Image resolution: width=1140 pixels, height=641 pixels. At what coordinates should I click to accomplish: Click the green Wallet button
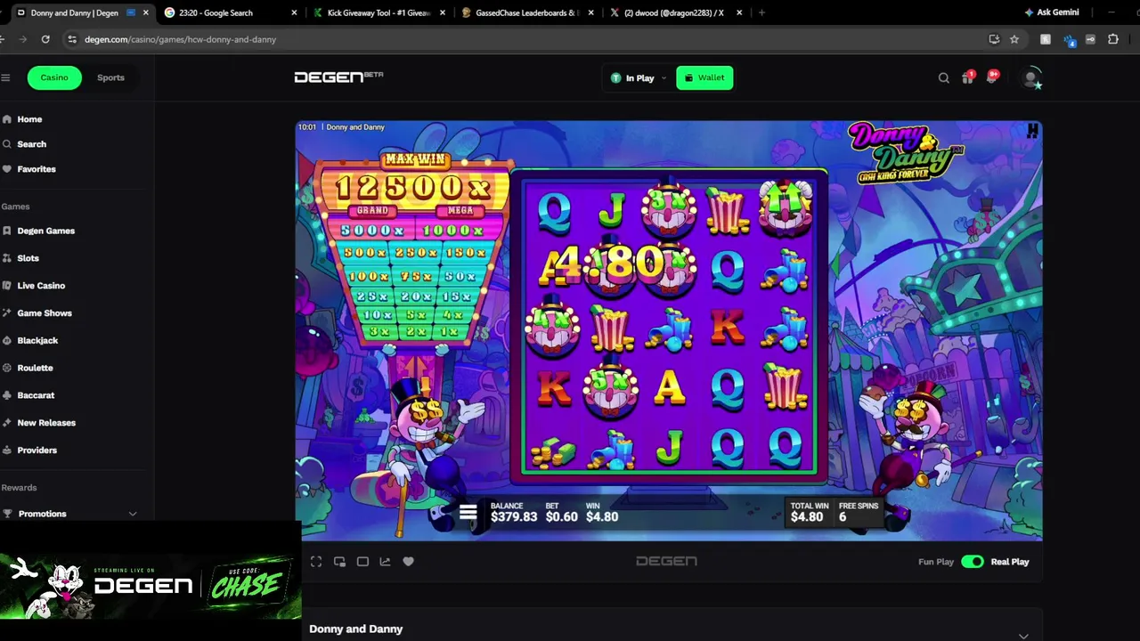(x=704, y=78)
